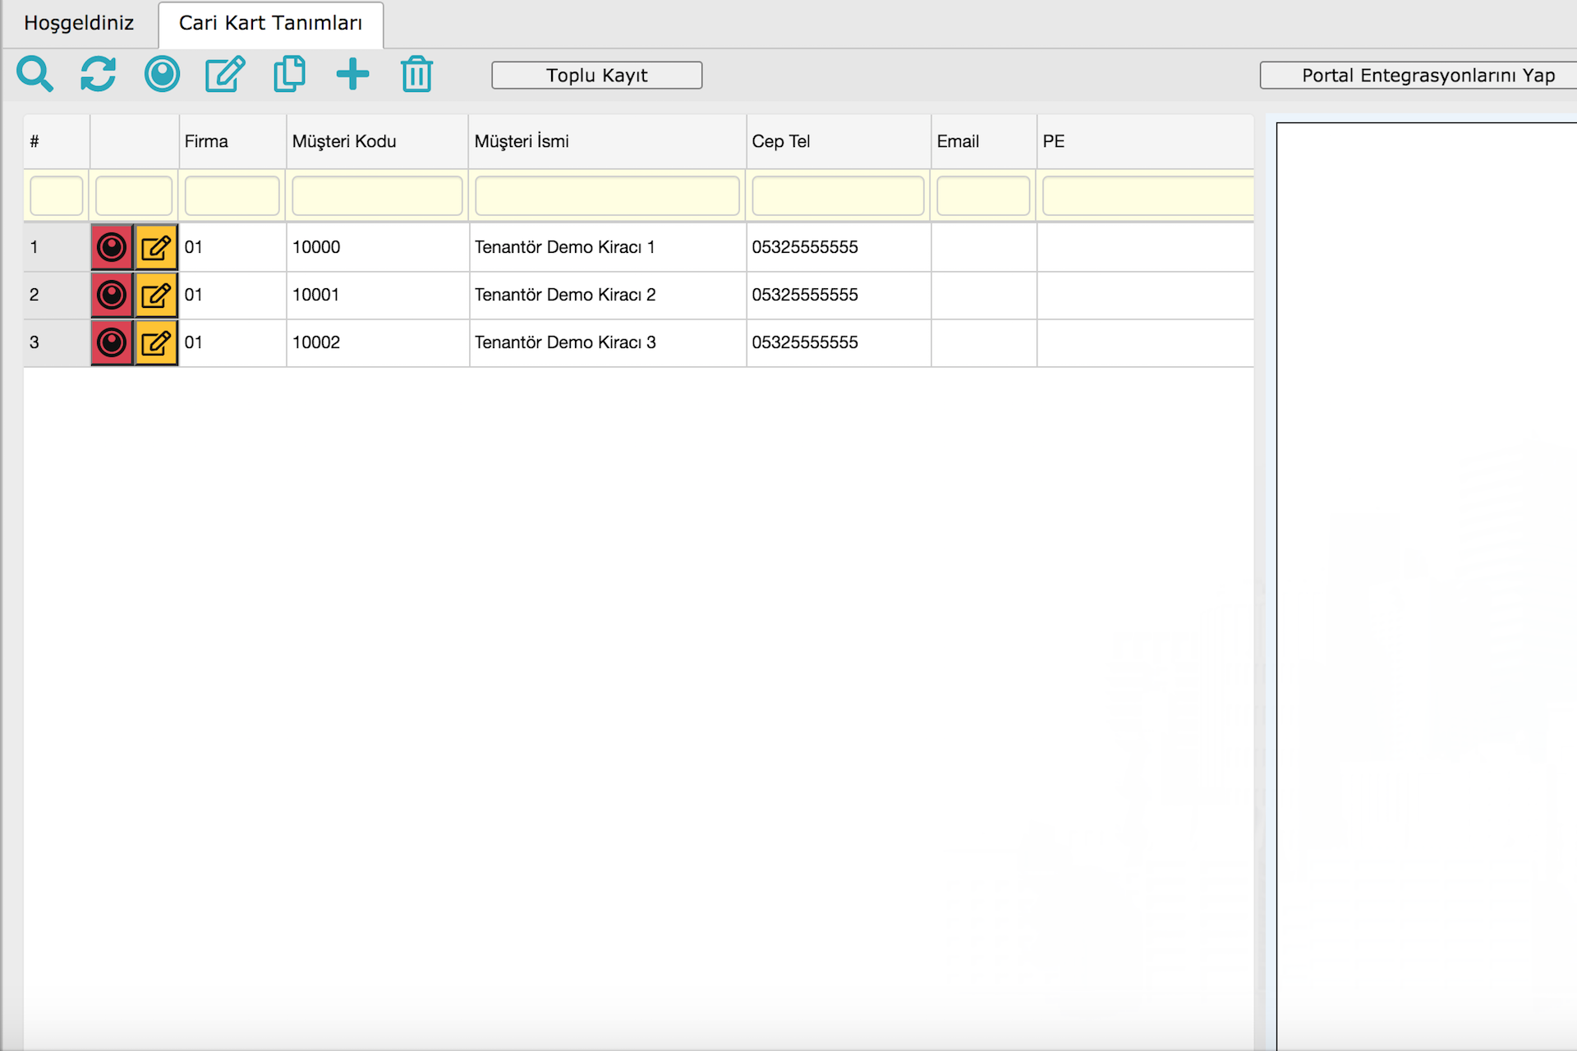Switch to the Hoşgeldiniz tab
The height and width of the screenshot is (1051, 1577).
79,23
